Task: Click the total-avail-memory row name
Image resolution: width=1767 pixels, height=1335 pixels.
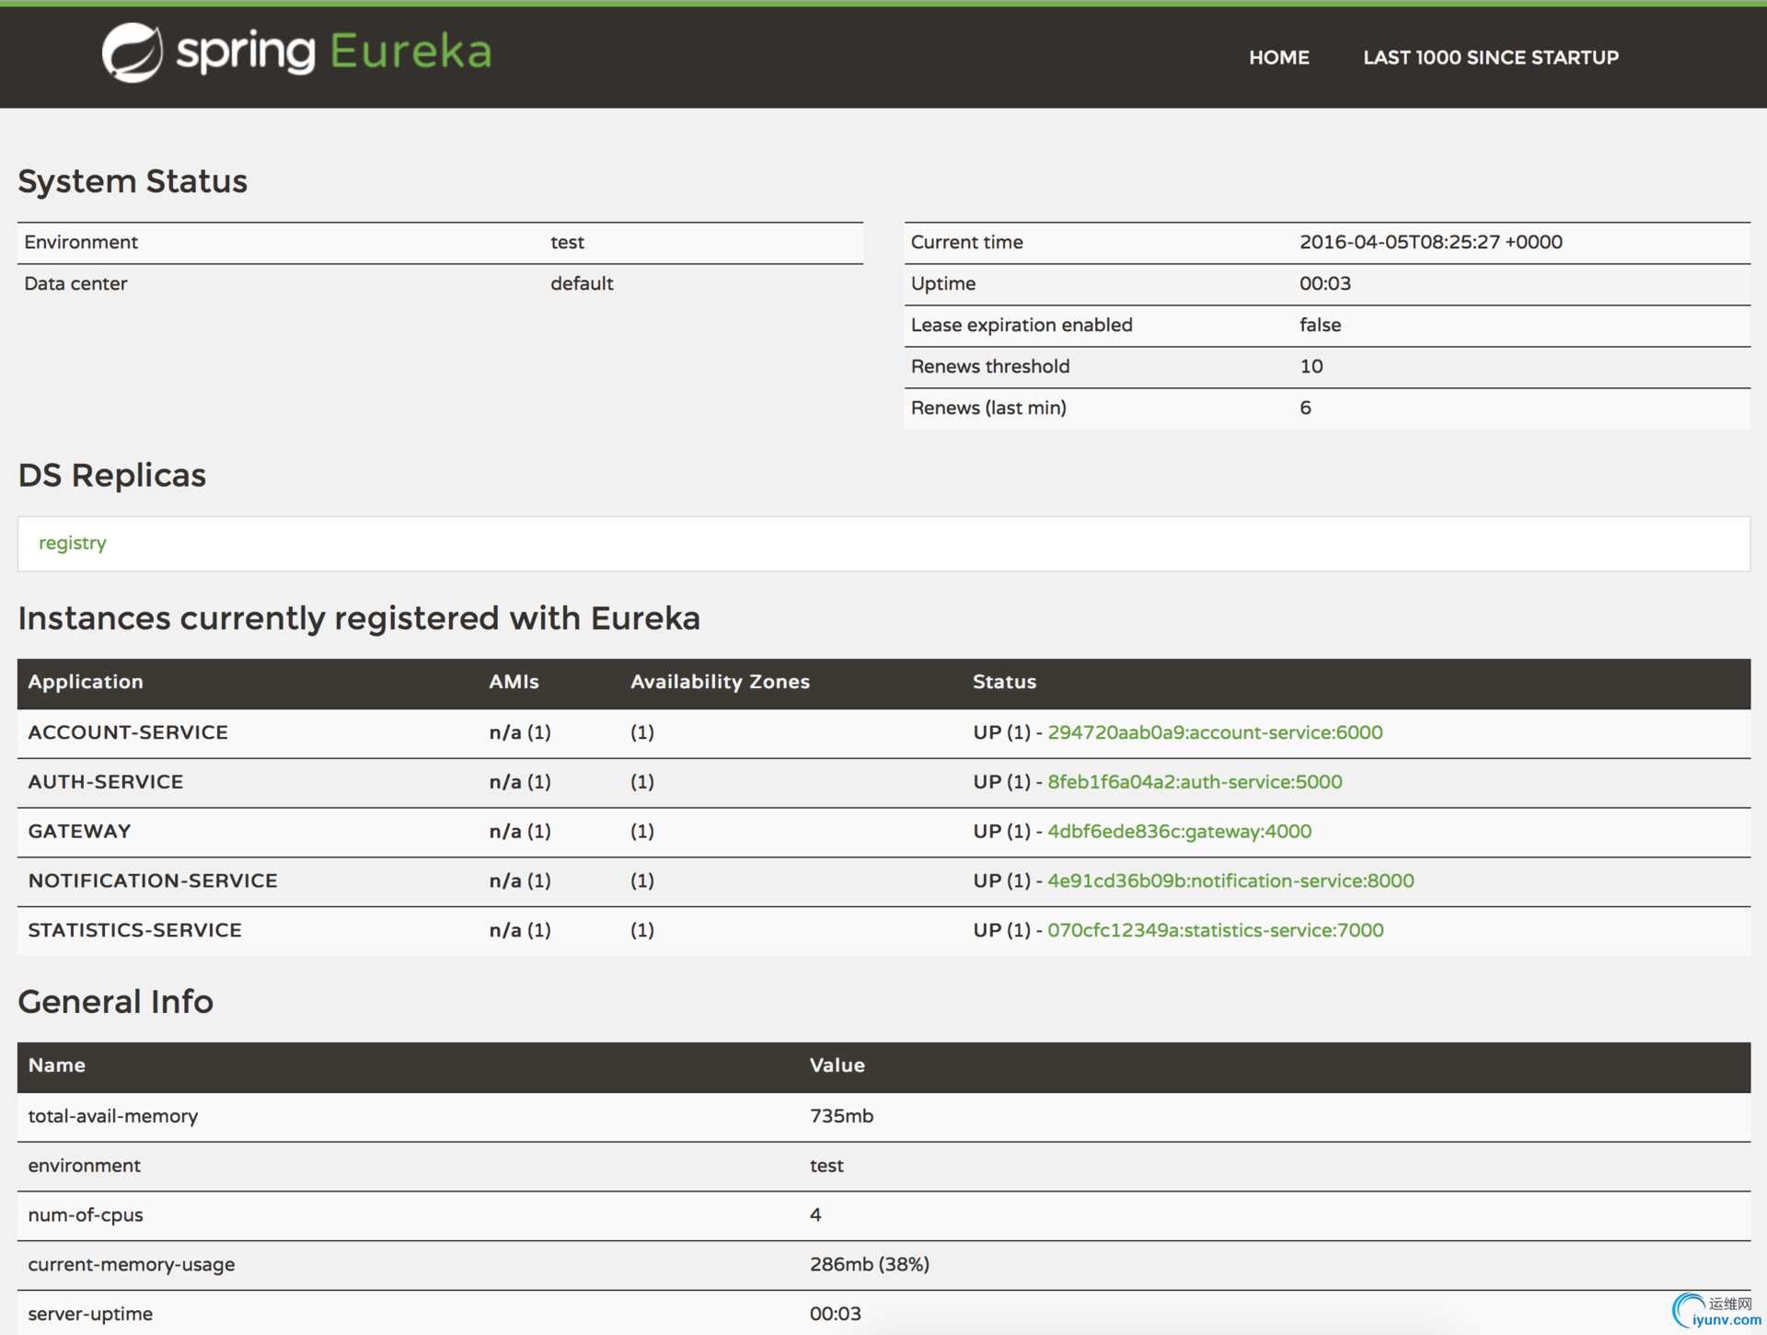Action: point(113,1116)
